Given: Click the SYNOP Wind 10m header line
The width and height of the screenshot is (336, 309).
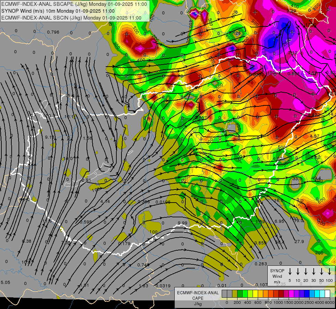Looking at the screenshot, I should 58,11.
